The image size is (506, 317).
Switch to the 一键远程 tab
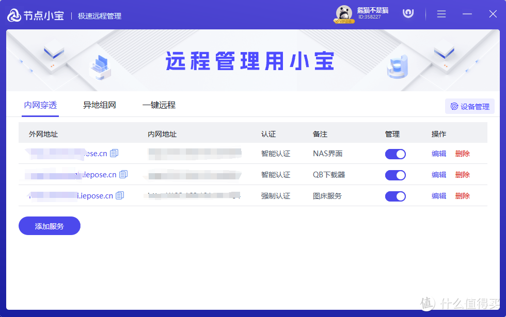click(x=160, y=105)
